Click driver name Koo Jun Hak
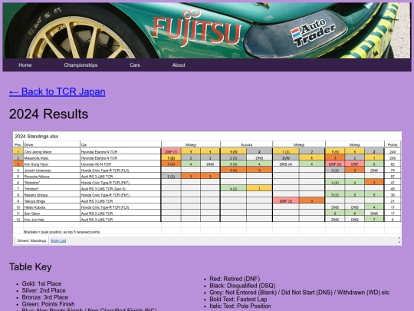 (34, 220)
